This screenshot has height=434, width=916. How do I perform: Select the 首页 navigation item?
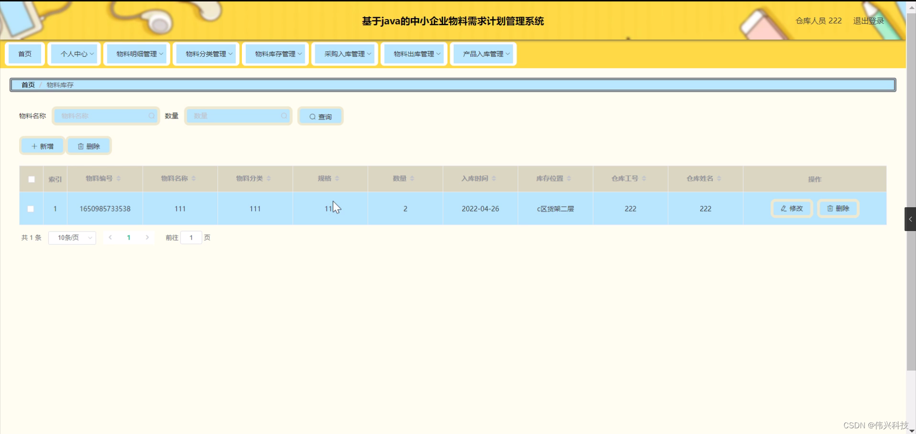pyautogui.click(x=24, y=54)
